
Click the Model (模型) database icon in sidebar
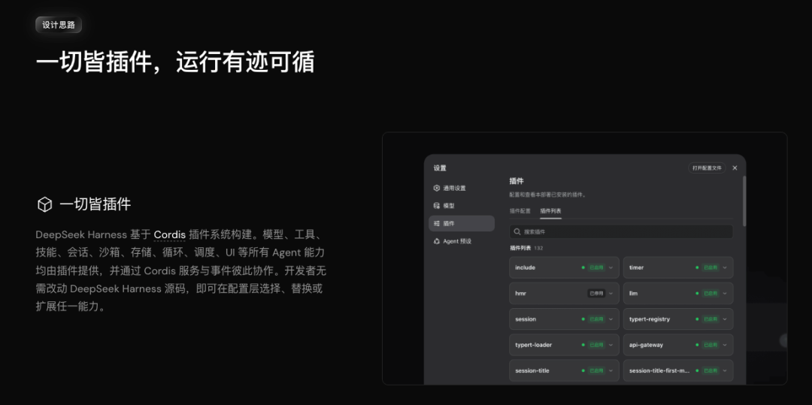coord(437,206)
